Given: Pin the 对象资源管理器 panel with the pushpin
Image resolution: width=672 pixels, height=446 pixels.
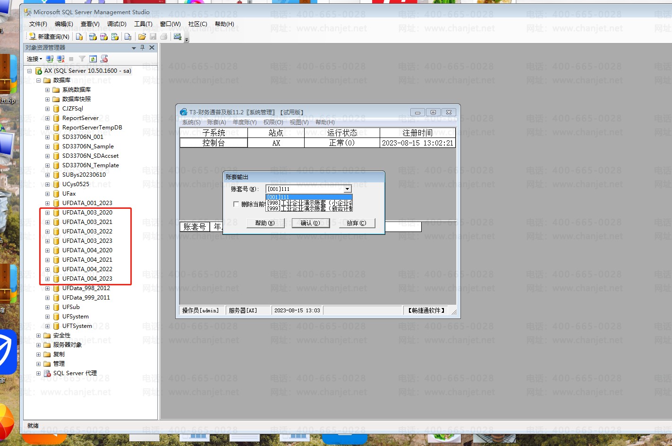Looking at the screenshot, I should point(143,48).
